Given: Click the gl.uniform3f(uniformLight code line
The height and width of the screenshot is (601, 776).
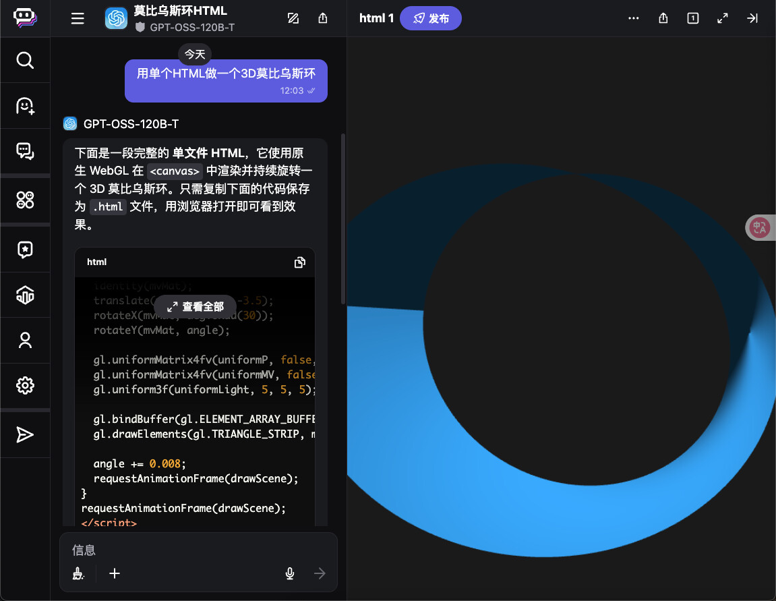Looking at the screenshot, I should pos(204,390).
